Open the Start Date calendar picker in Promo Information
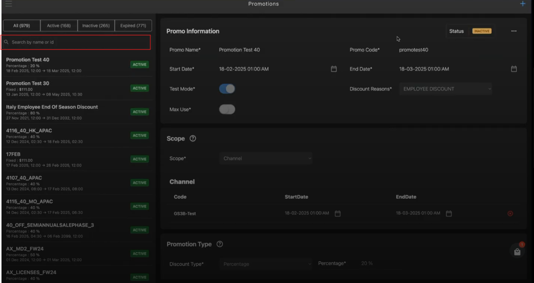This screenshot has width=534, height=283. pyautogui.click(x=334, y=69)
